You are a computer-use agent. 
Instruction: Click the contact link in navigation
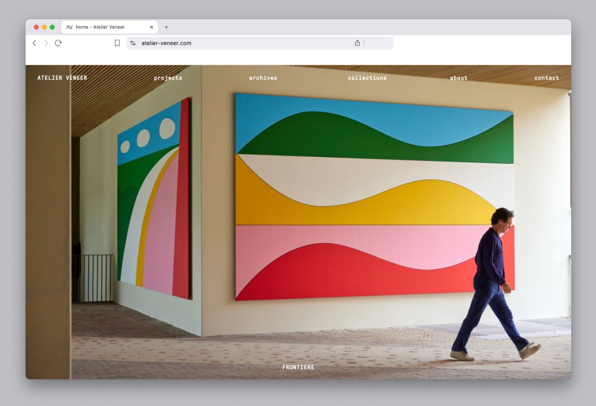point(547,78)
